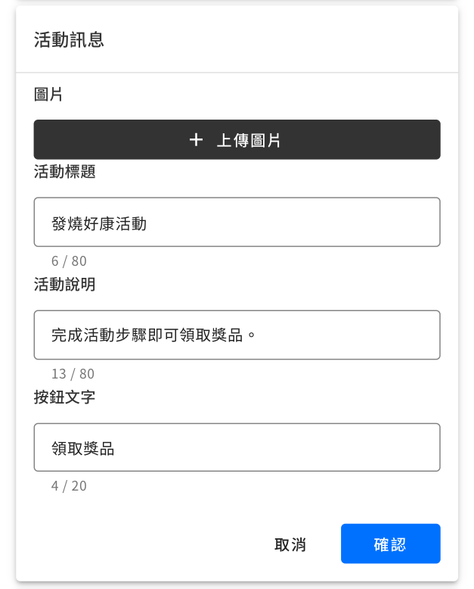The image size is (474, 589).
Task: Click the divider line below 活動訊息 header
Action: (x=237, y=73)
